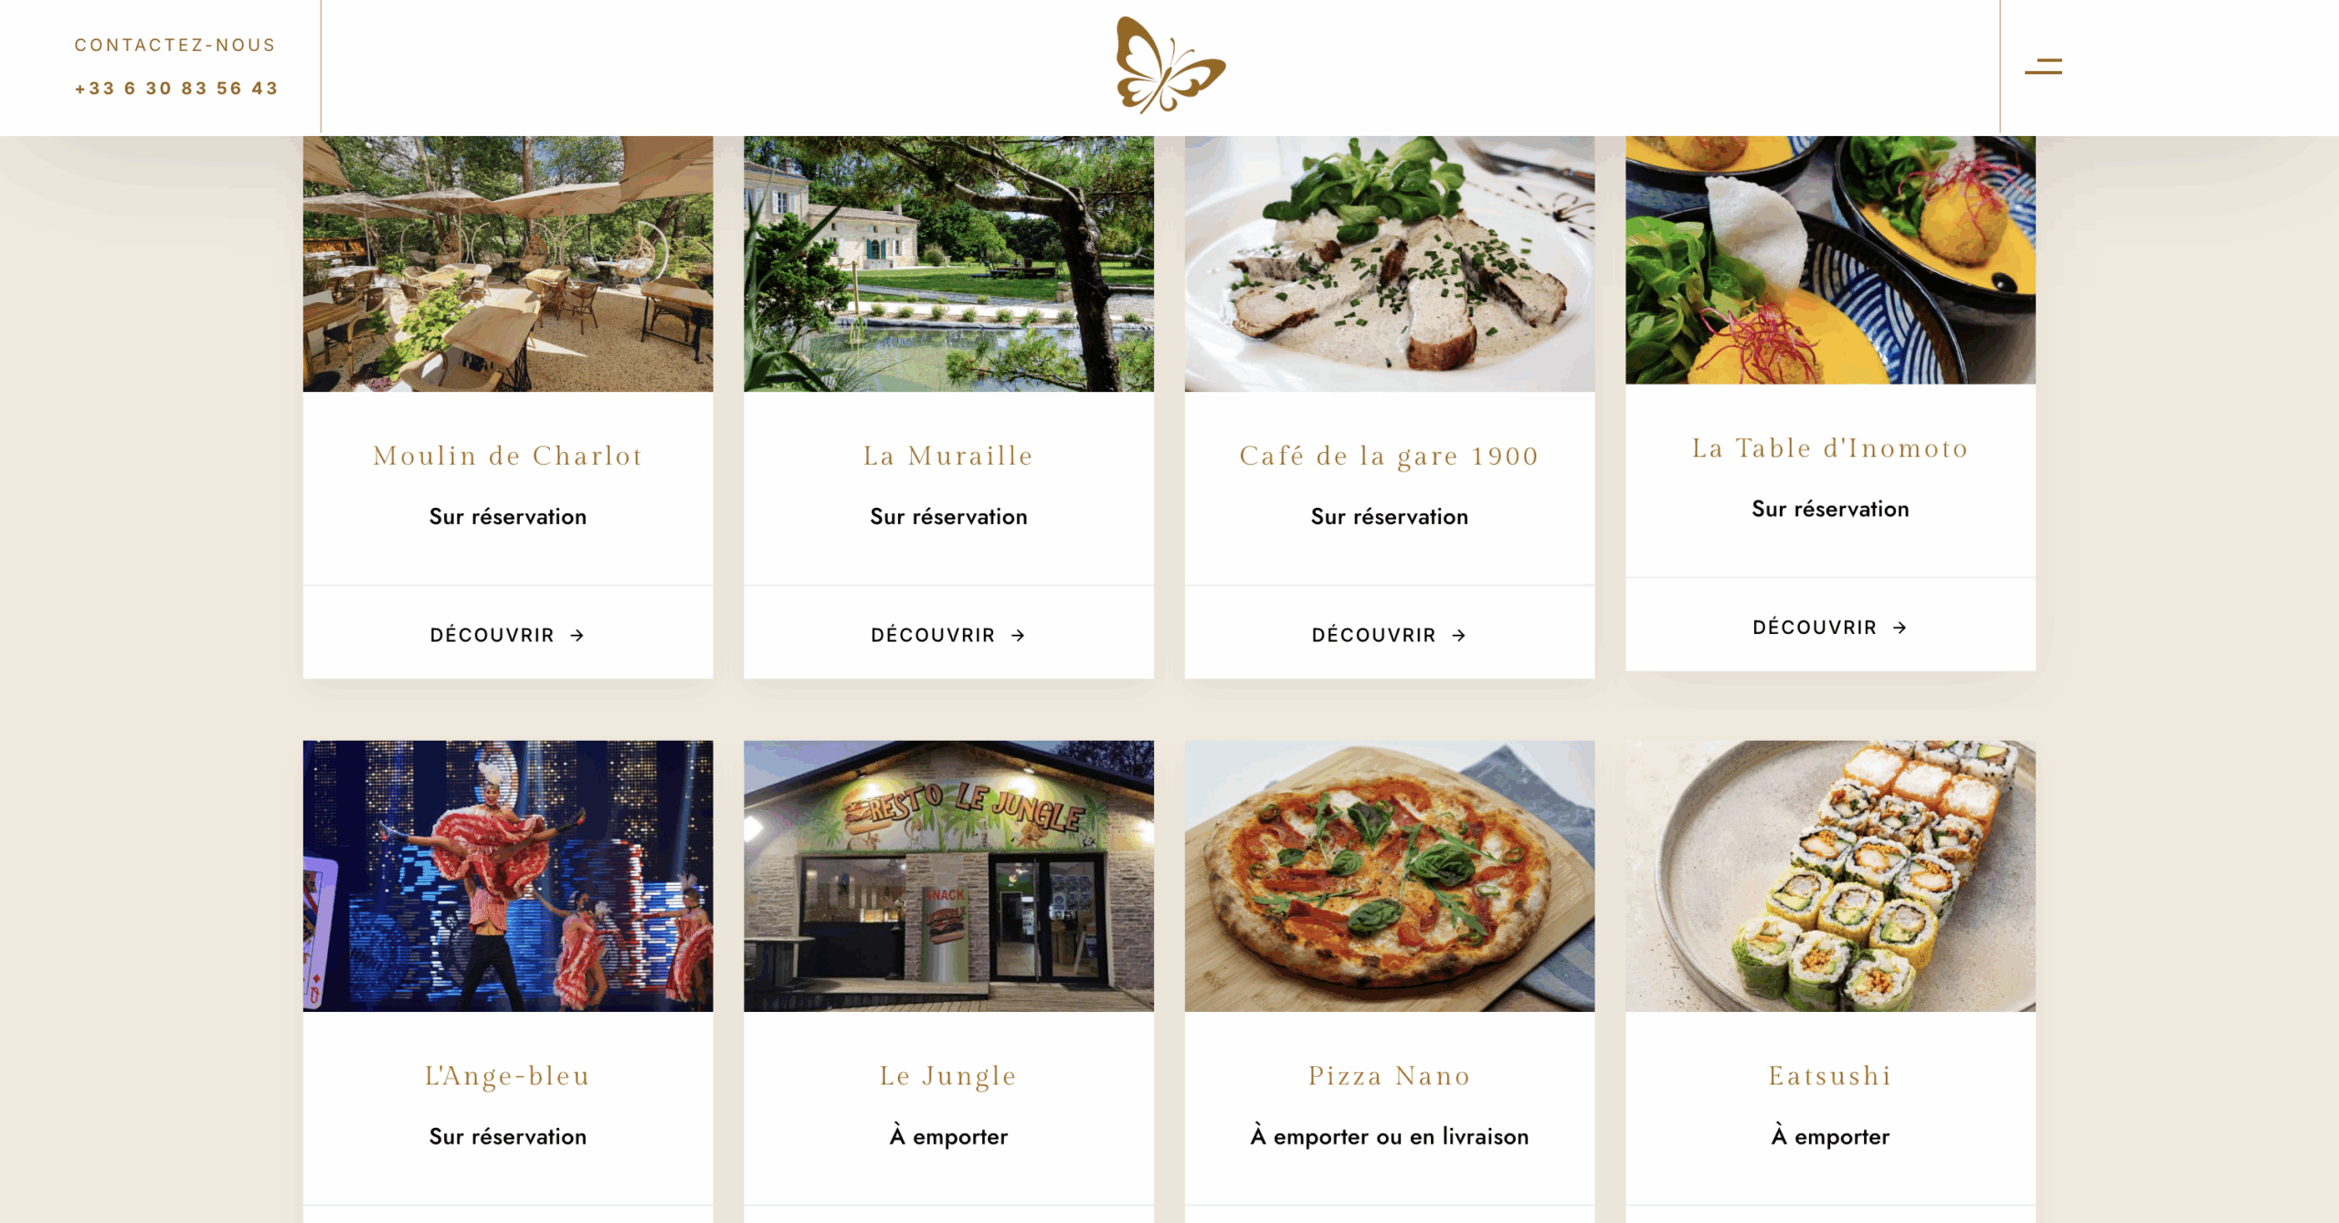This screenshot has width=2339, height=1223.
Task: Open the Le Jungle restaurant storefront photo
Action: 948,876
